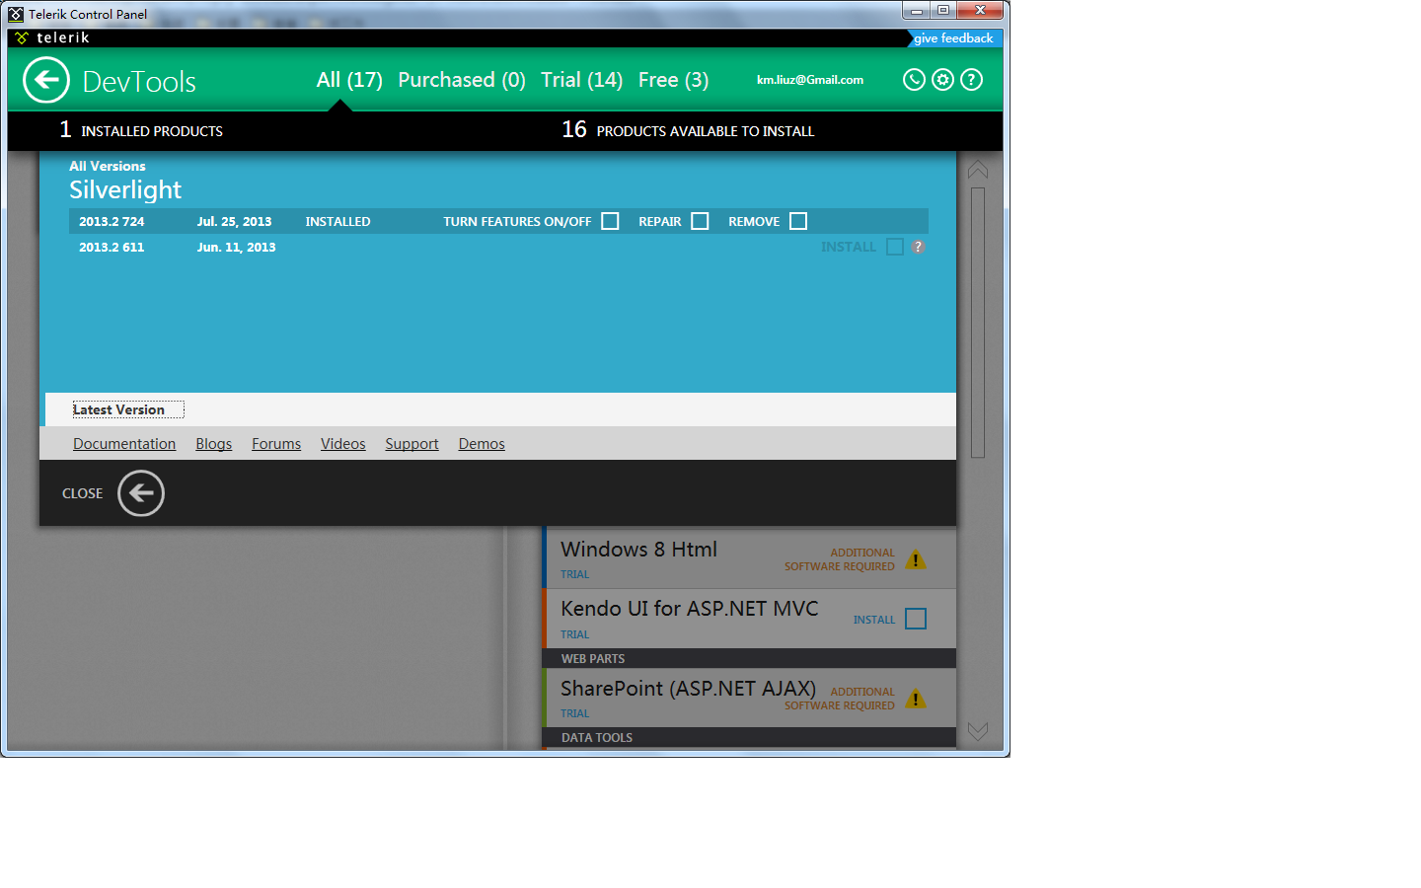The height and width of the screenshot is (888, 1421).
Task: Click the Silverlight product heading
Action: pos(125,189)
